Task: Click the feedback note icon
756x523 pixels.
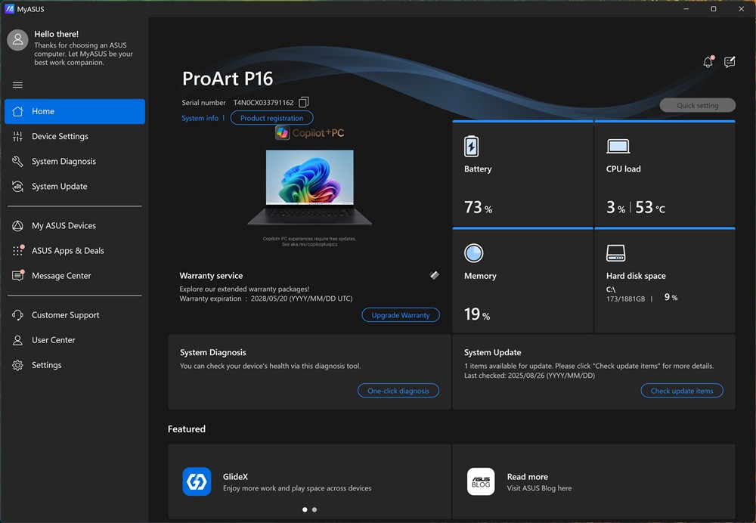Action: (x=730, y=63)
